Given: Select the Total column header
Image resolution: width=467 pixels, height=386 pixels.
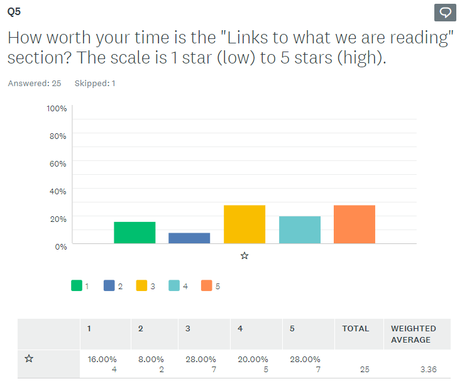Looking at the screenshot, I should [x=355, y=329].
